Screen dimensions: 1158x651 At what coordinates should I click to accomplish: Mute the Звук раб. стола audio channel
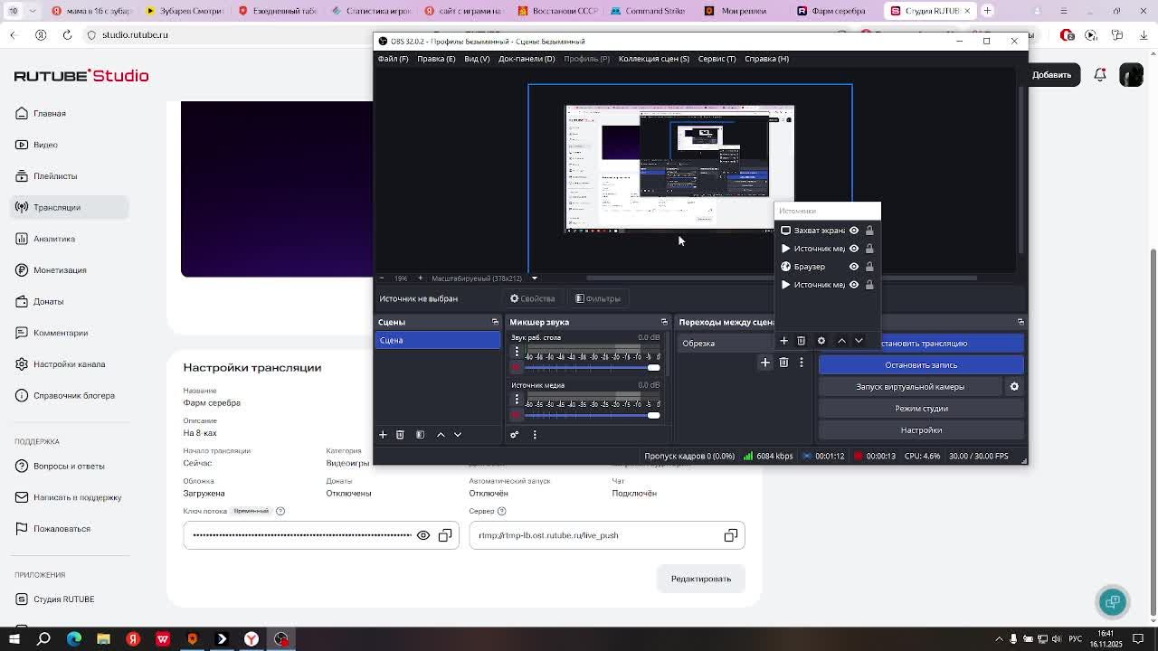(x=517, y=367)
